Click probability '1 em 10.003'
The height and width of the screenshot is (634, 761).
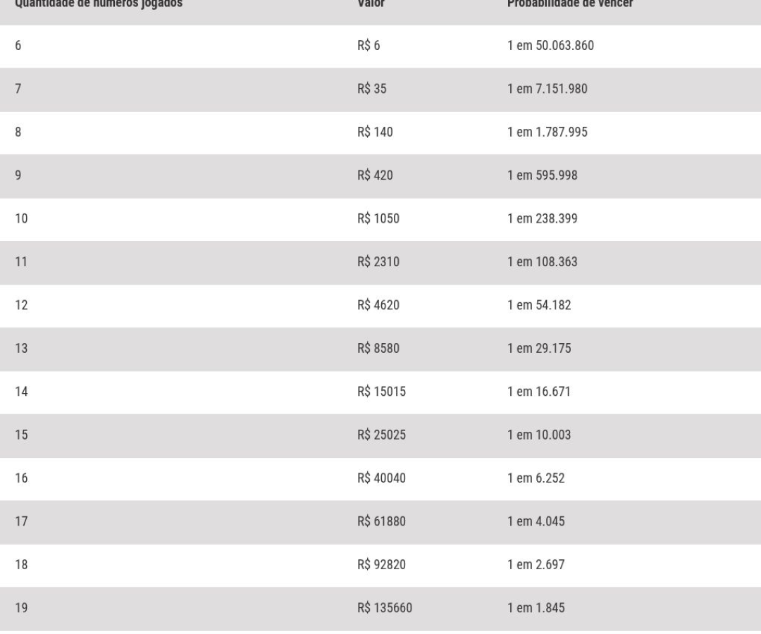click(539, 435)
